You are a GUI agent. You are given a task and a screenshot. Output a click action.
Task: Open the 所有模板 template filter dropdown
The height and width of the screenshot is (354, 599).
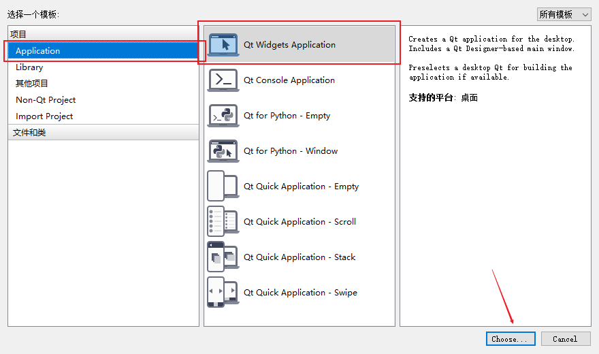click(564, 14)
